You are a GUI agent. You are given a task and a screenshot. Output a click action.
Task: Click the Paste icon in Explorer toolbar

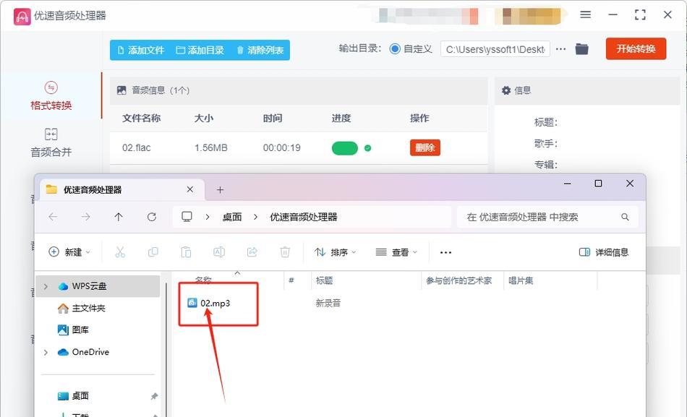point(186,252)
